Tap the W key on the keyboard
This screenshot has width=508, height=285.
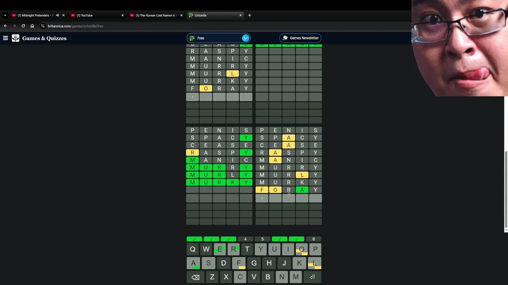coord(206,249)
